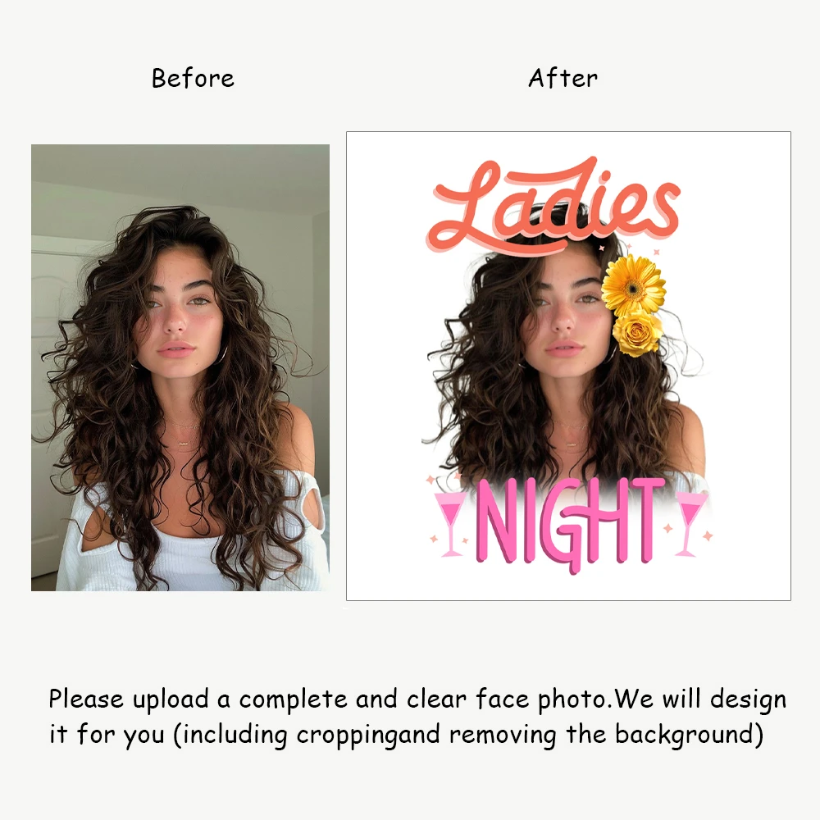Image resolution: width=820 pixels, height=820 pixels.
Task: Click the "removing the background" text line
Action: [x=606, y=734]
